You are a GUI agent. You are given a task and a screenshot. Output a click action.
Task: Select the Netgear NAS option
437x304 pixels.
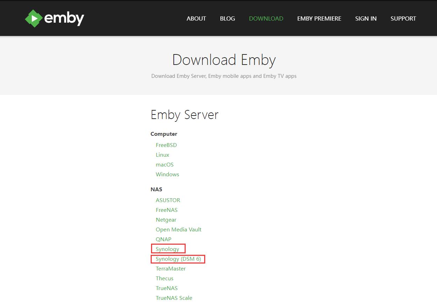(x=166, y=220)
